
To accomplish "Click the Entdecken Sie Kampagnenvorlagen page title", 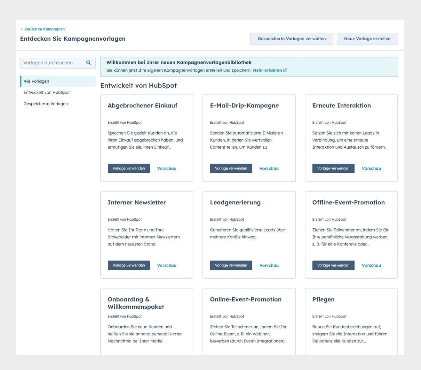I will [x=73, y=39].
